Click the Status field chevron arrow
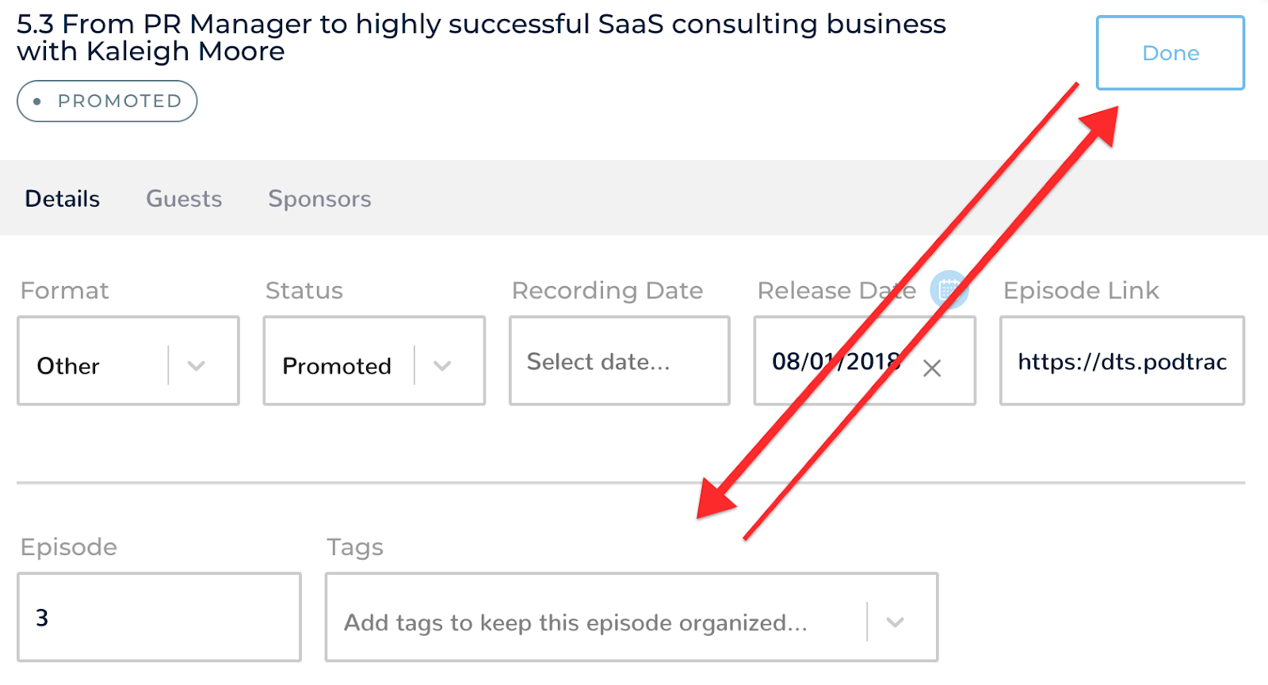 coord(442,366)
